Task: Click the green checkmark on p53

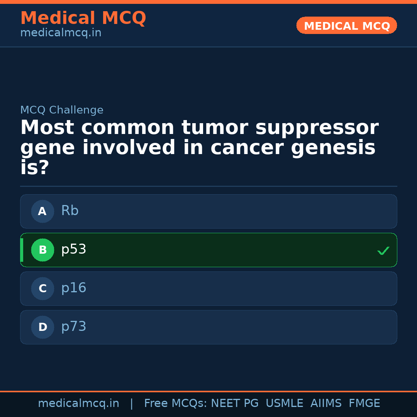Action: point(383,251)
